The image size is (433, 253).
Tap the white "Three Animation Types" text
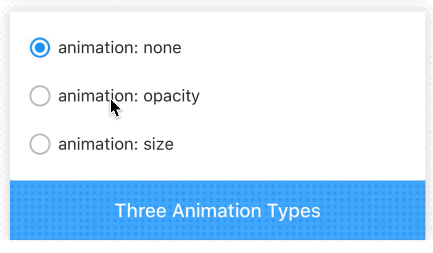pyautogui.click(x=218, y=210)
